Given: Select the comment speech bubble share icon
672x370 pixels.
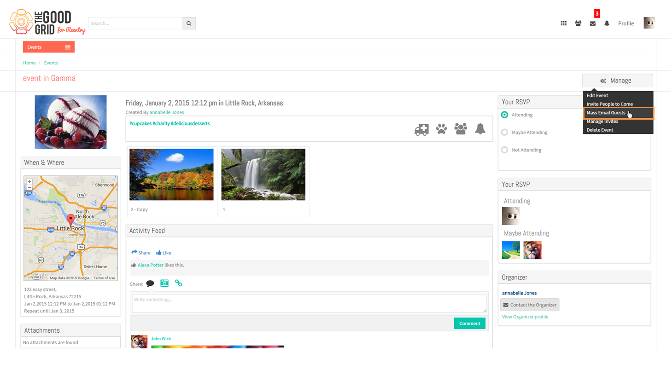Looking at the screenshot, I should point(150,283).
